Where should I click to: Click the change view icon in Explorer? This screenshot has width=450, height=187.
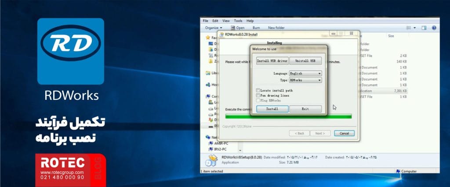click(409, 28)
